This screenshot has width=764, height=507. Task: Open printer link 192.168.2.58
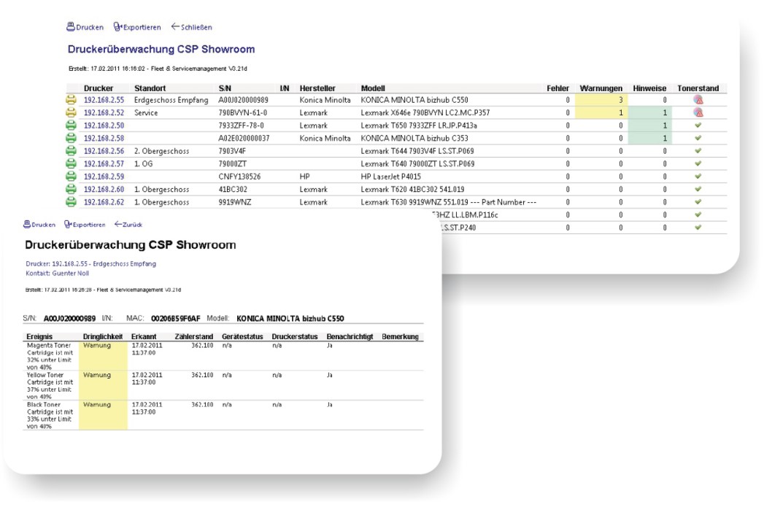[104, 138]
